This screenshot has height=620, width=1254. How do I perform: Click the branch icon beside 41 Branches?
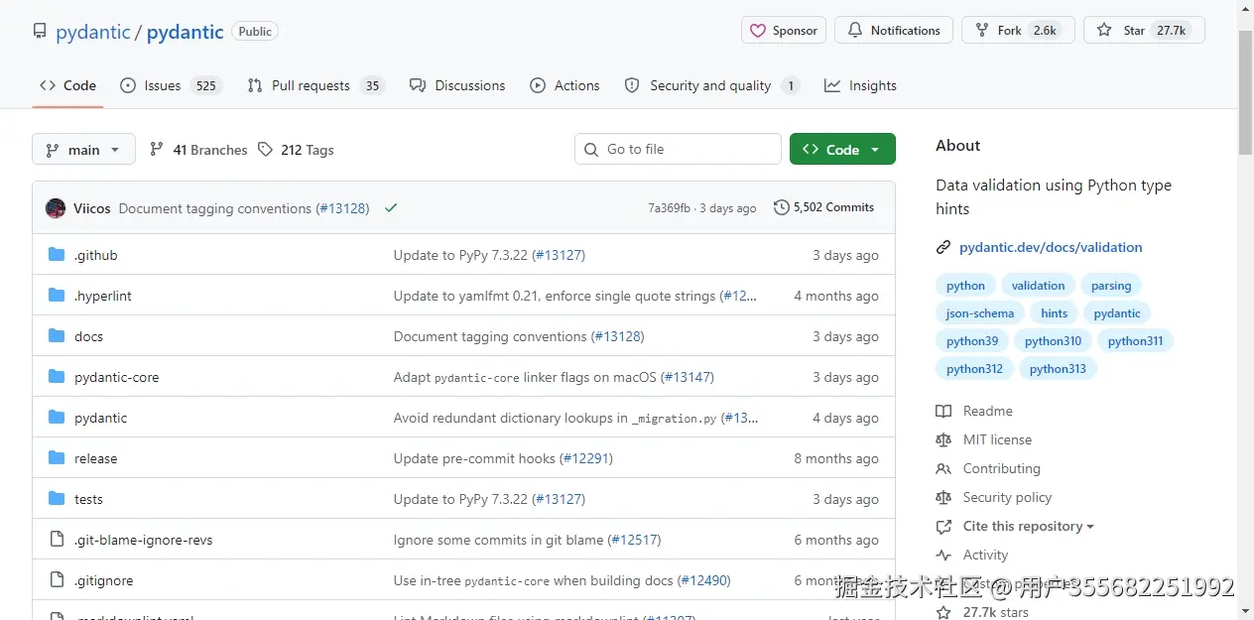pyautogui.click(x=157, y=150)
